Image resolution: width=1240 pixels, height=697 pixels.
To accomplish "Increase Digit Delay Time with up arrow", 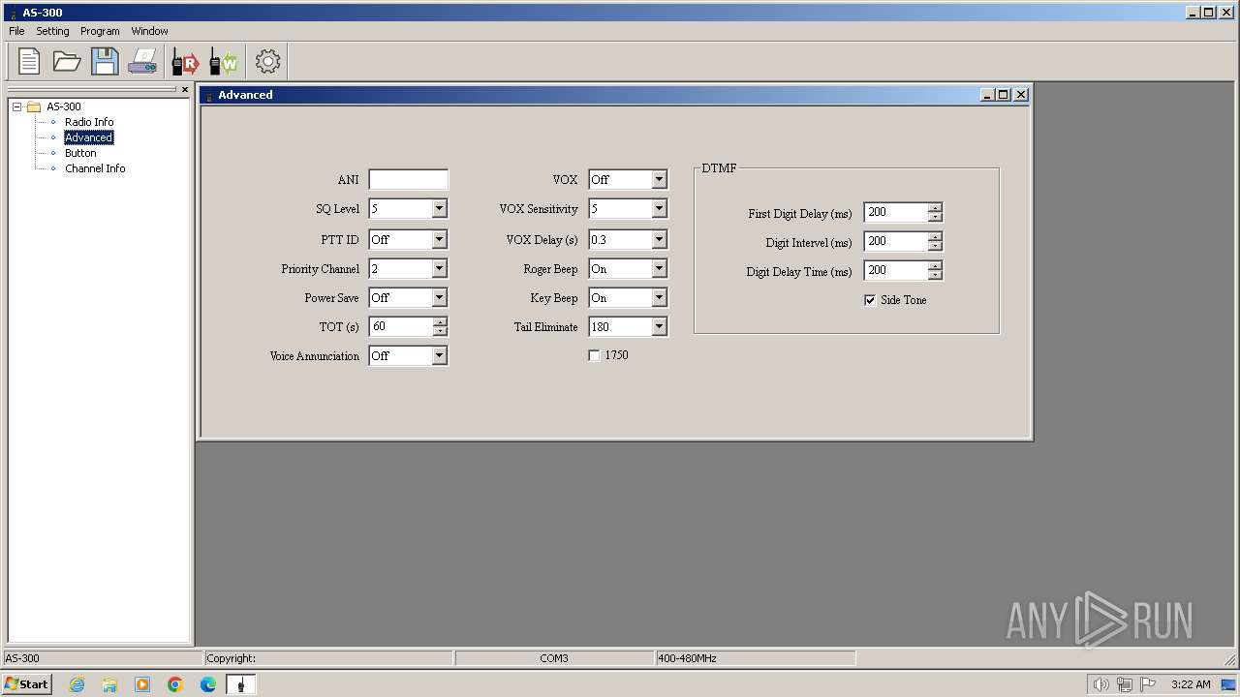I will (935, 266).
